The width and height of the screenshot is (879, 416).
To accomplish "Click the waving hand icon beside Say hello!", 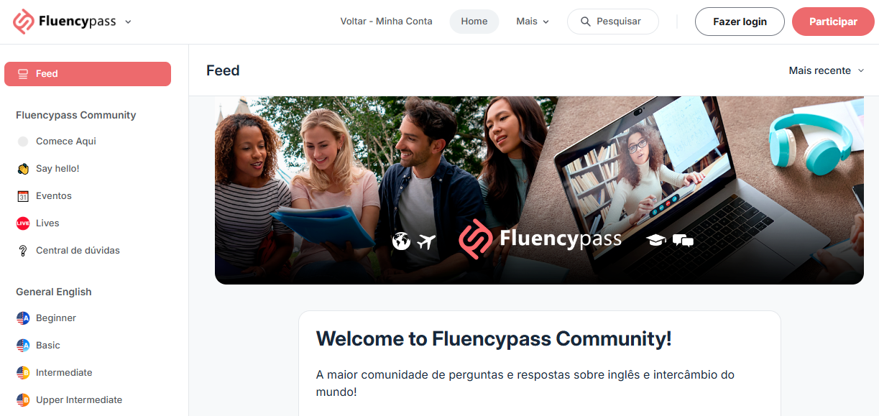I will 23,169.
